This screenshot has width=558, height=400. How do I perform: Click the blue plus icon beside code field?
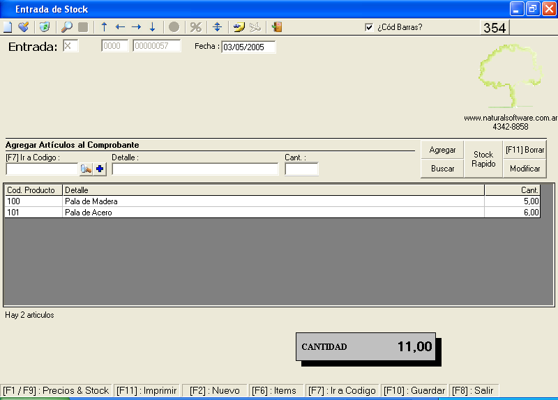click(100, 169)
